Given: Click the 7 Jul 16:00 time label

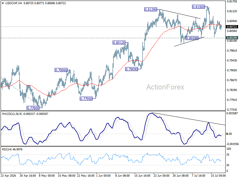Looking at the screenshot, I should point(199,176).
